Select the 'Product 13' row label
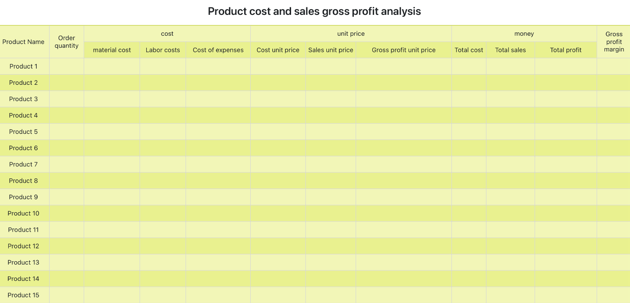This screenshot has height=303, width=630. [24, 262]
